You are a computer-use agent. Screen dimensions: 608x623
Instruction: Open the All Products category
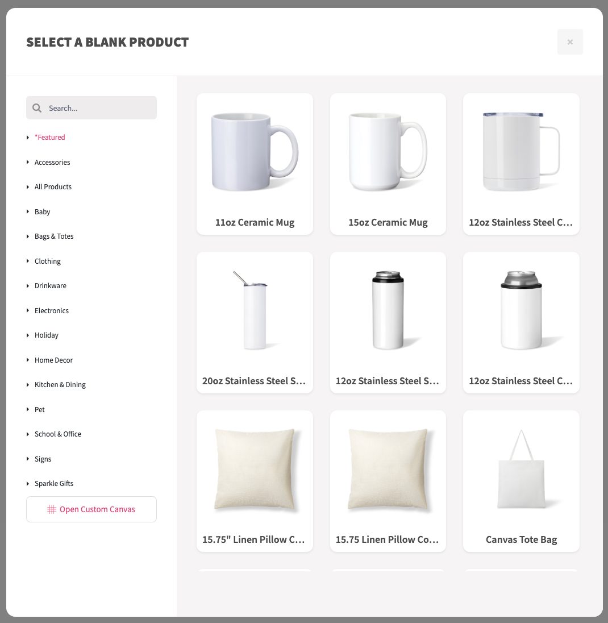point(53,187)
